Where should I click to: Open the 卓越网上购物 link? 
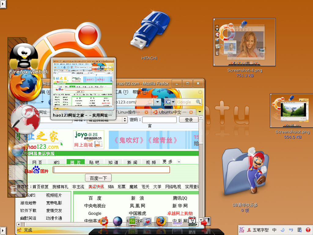click(x=180, y=213)
